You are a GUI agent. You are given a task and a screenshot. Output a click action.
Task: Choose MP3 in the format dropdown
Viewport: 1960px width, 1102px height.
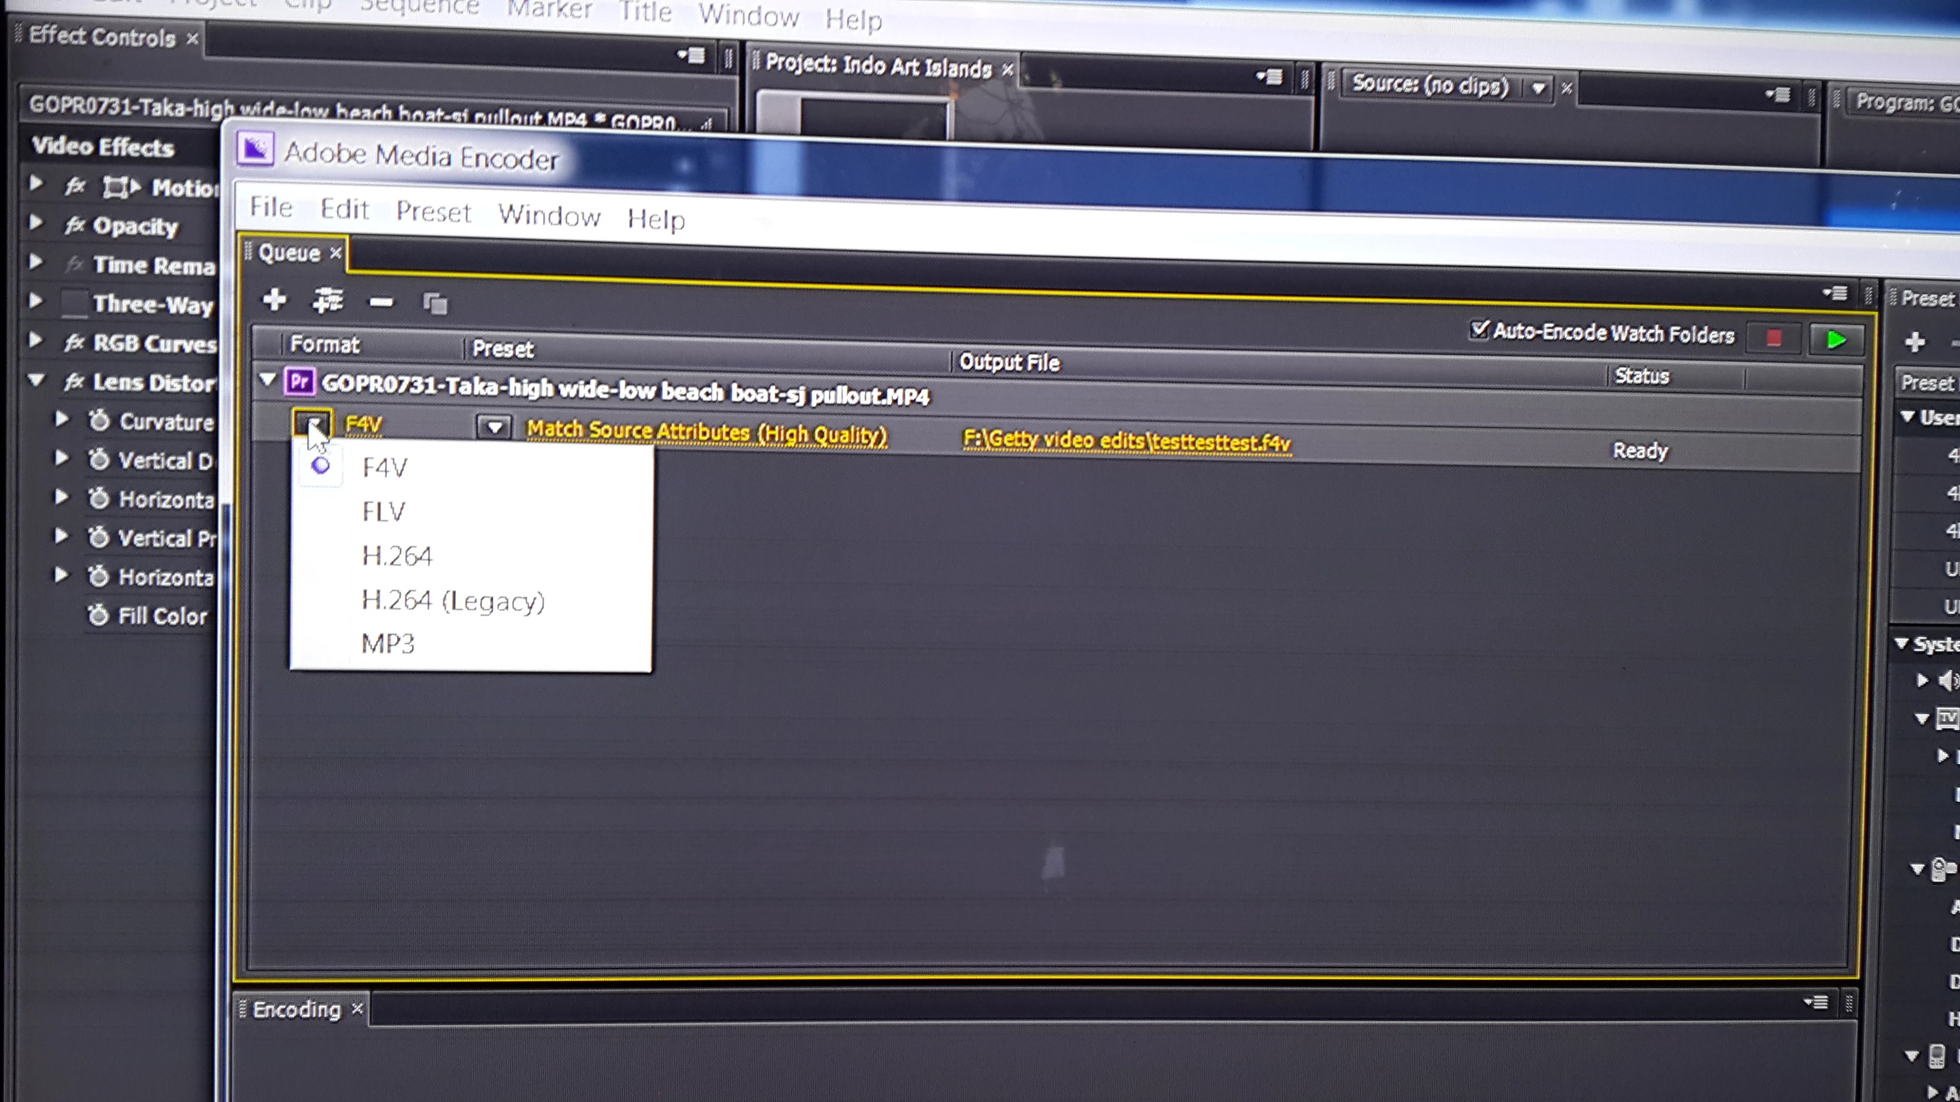coord(388,644)
